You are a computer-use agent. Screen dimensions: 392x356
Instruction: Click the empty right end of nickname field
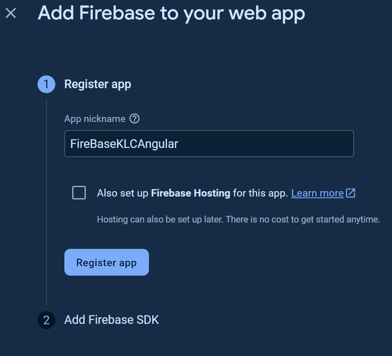coord(322,144)
